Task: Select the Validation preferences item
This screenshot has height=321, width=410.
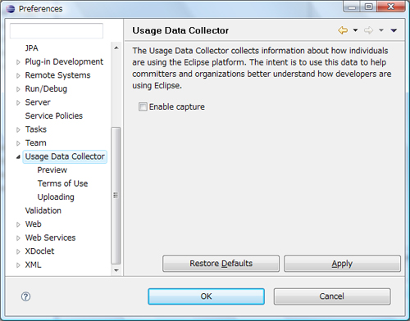Action: [43, 210]
